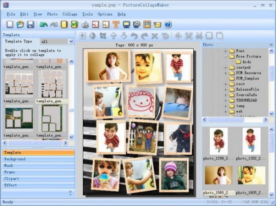Screen dimensions: 276x206
Task: Click the red collage grid layout icon
Action: [95, 24]
